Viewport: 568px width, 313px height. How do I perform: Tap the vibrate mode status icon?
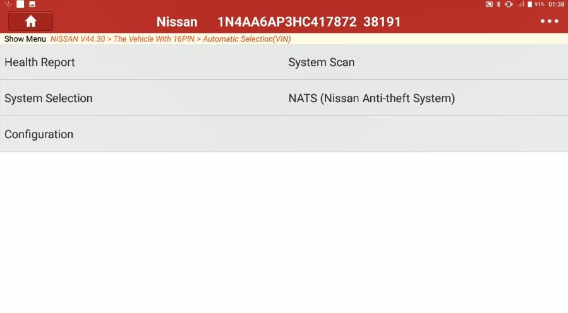[x=509, y=4]
